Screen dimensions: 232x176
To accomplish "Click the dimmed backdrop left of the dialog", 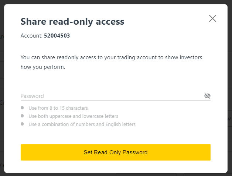I will [x=1, y=88].
